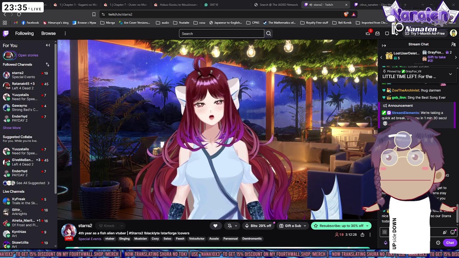The height and width of the screenshot is (258, 459).
Task: Collapse the Stream Chat panel
Action: [x=384, y=46]
